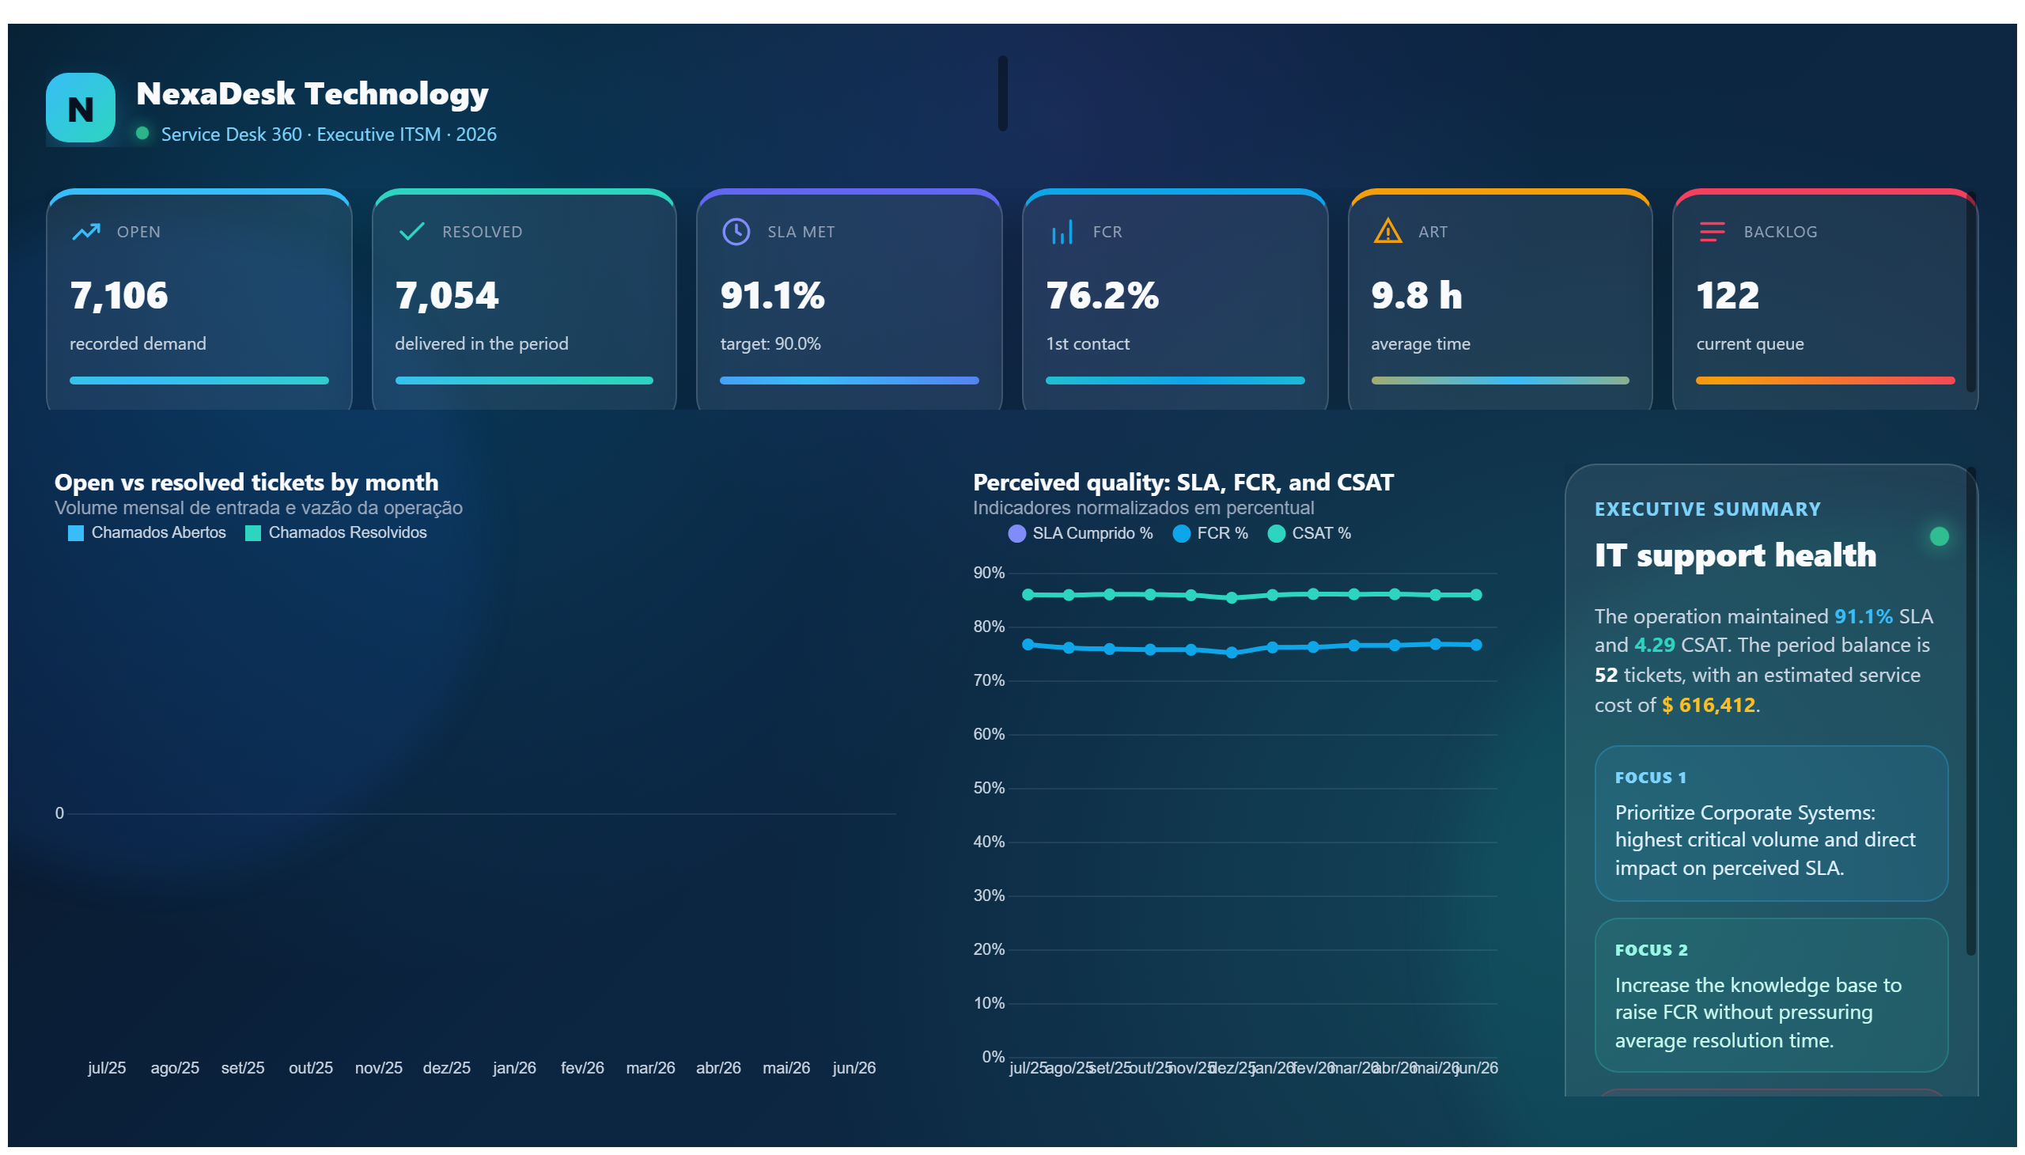Click the dark vertical bar in header center
The width and height of the screenshot is (2025, 1155).
tap(1001, 93)
